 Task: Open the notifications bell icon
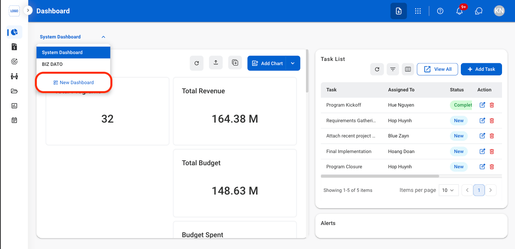[x=459, y=11]
